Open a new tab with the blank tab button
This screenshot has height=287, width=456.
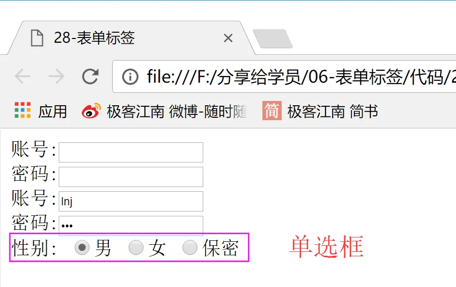273,38
